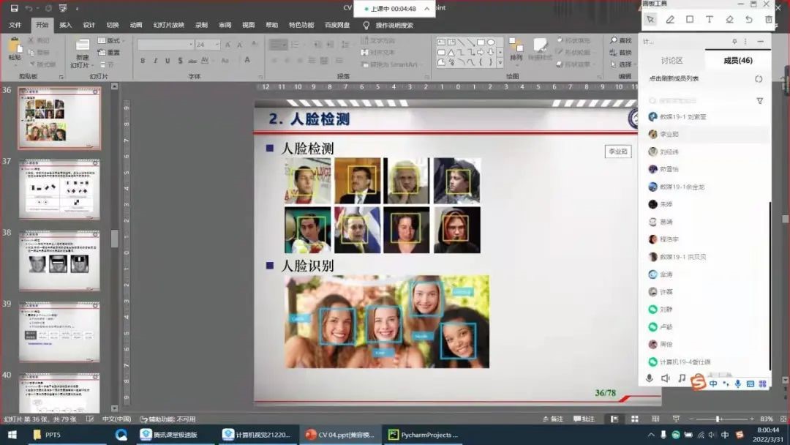Viewport: 790px width, 445px height.
Task: Click the zoom slider in status bar
Action: tap(717, 419)
